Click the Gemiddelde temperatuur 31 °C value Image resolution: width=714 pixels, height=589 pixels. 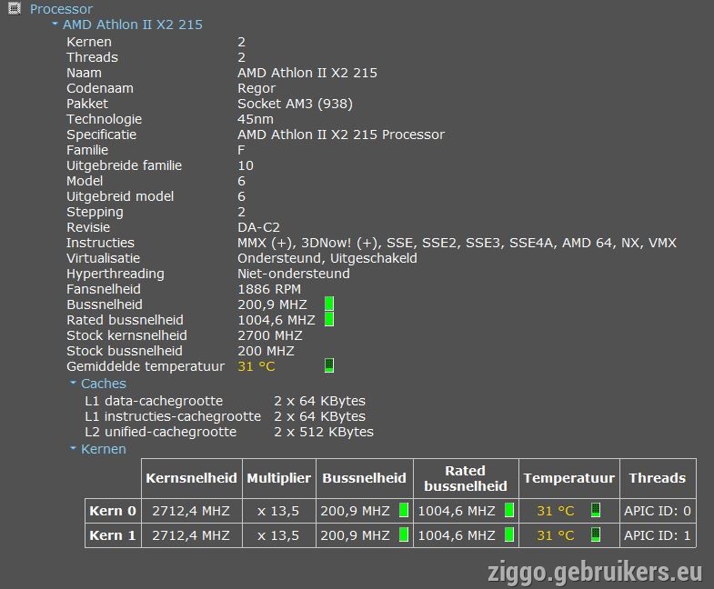point(256,366)
